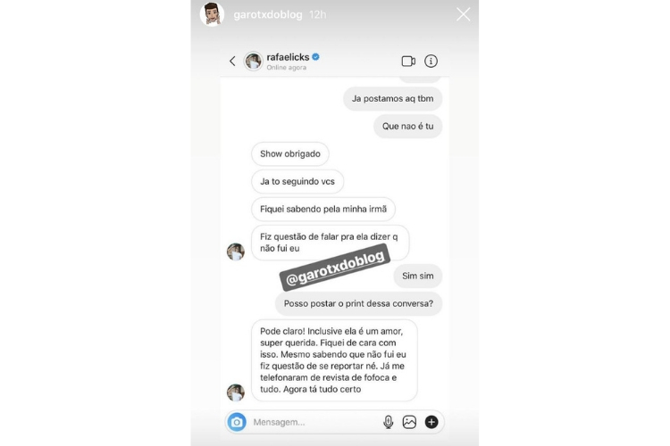The image size is (670, 446).
Task: Open the garotxdoblog username link
Action: point(268,15)
